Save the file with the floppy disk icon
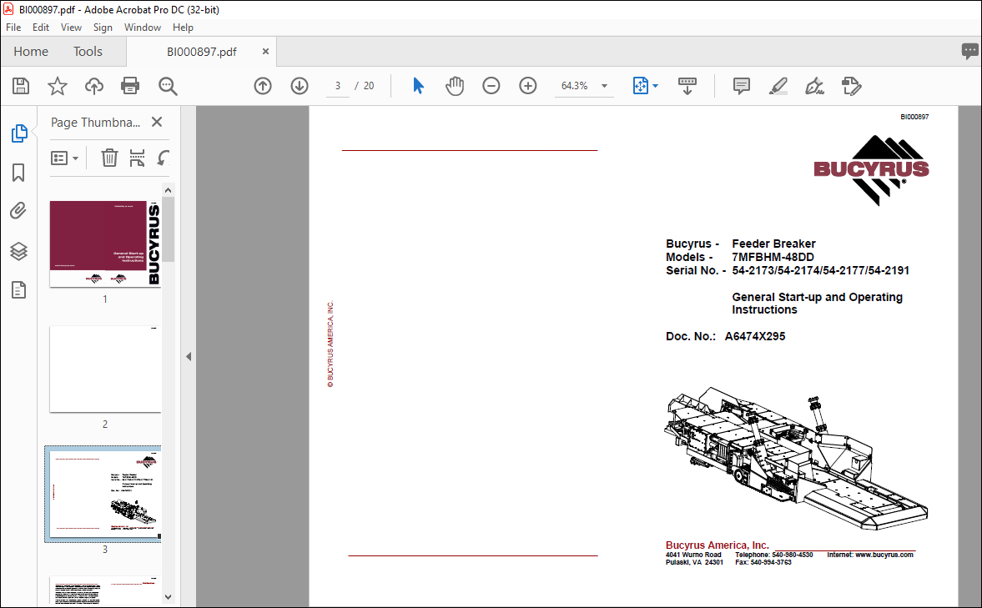The height and width of the screenshot is (608, 982). pyautogui.click(x=21, y=86)
